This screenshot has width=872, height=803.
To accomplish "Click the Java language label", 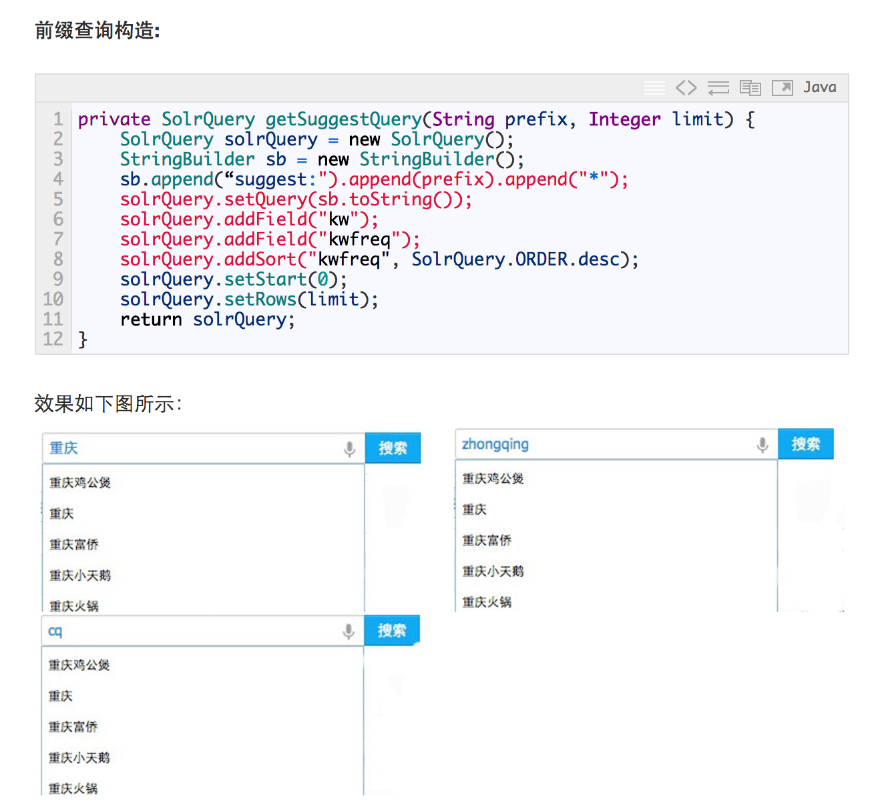I will click(819, 87).
